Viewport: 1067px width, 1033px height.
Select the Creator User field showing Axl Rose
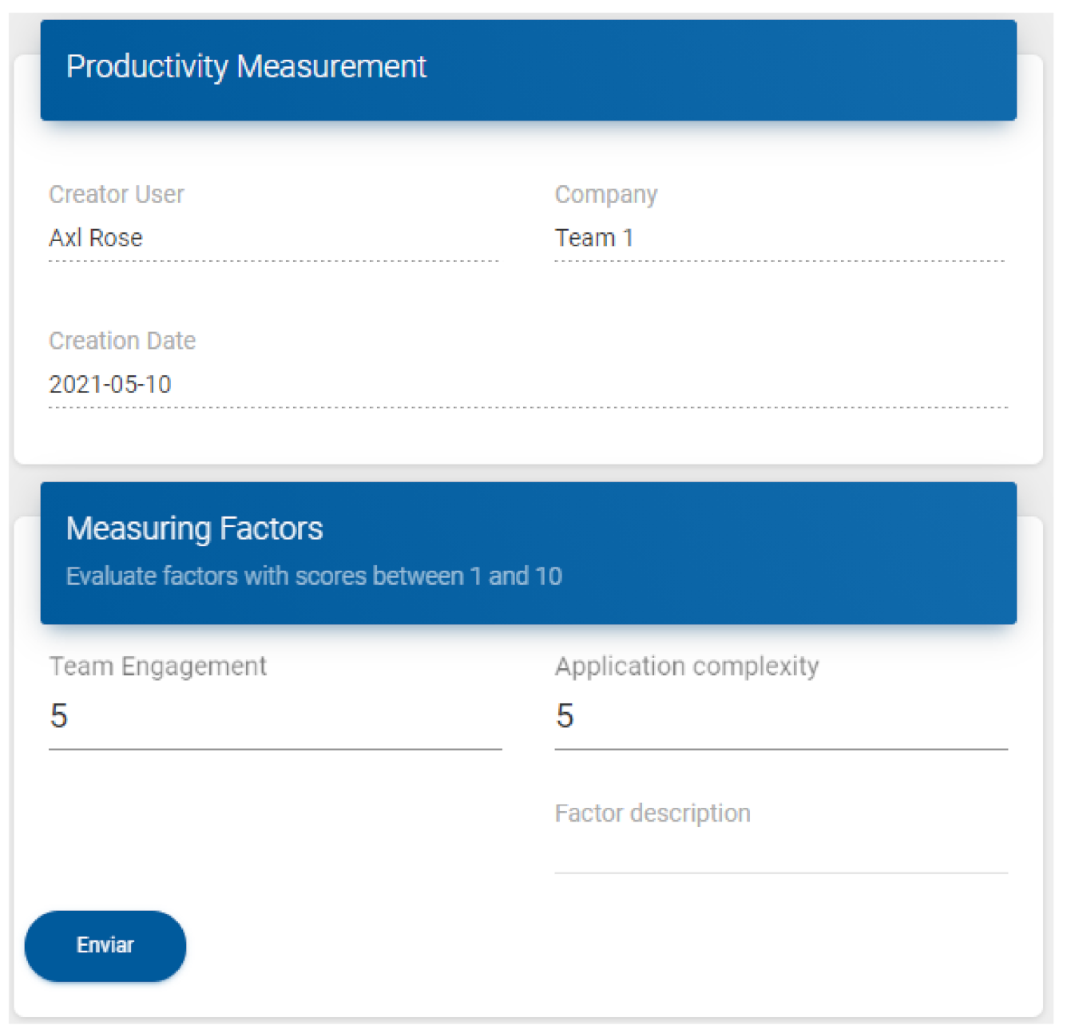coord(272,238)
